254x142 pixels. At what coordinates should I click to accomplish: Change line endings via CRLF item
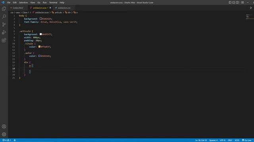pos(230,140)
